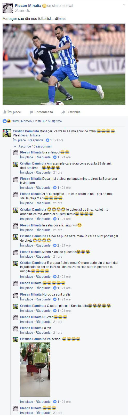Viewport: 128px width, 417px height.
Task: Open the football match photo
Action: coord(64,64)
